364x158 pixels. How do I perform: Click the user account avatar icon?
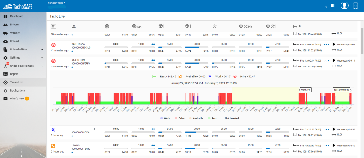click(x=344, y=5)
